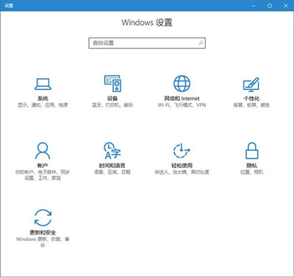Screen dimensions: 294x277
Task: Maximize the 设置 window
Action: [270, 5]
